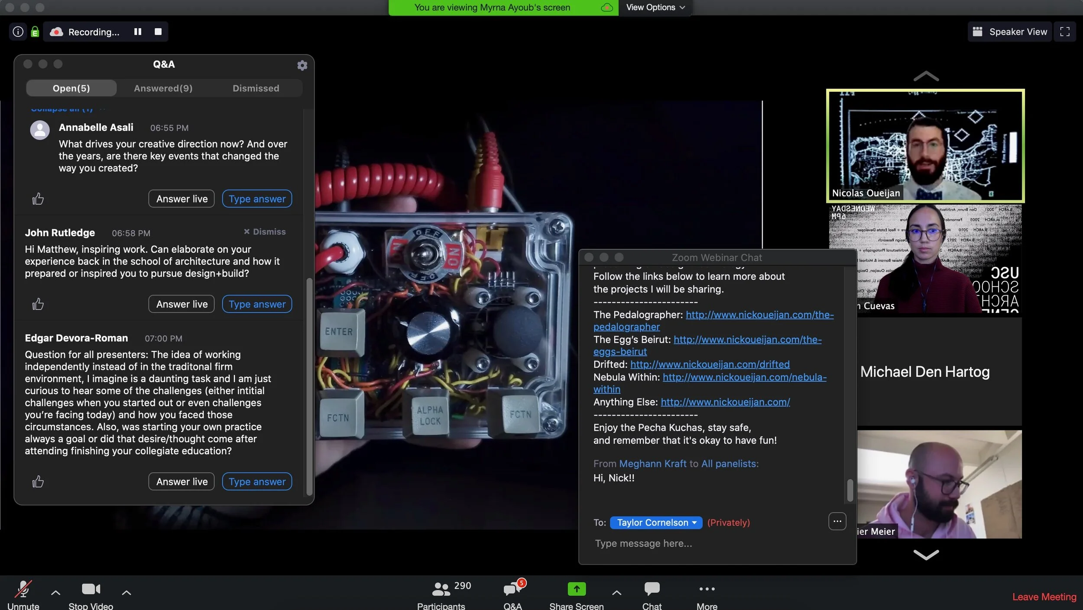Stop the recording

pyautogui.click(x=158, y=32)
